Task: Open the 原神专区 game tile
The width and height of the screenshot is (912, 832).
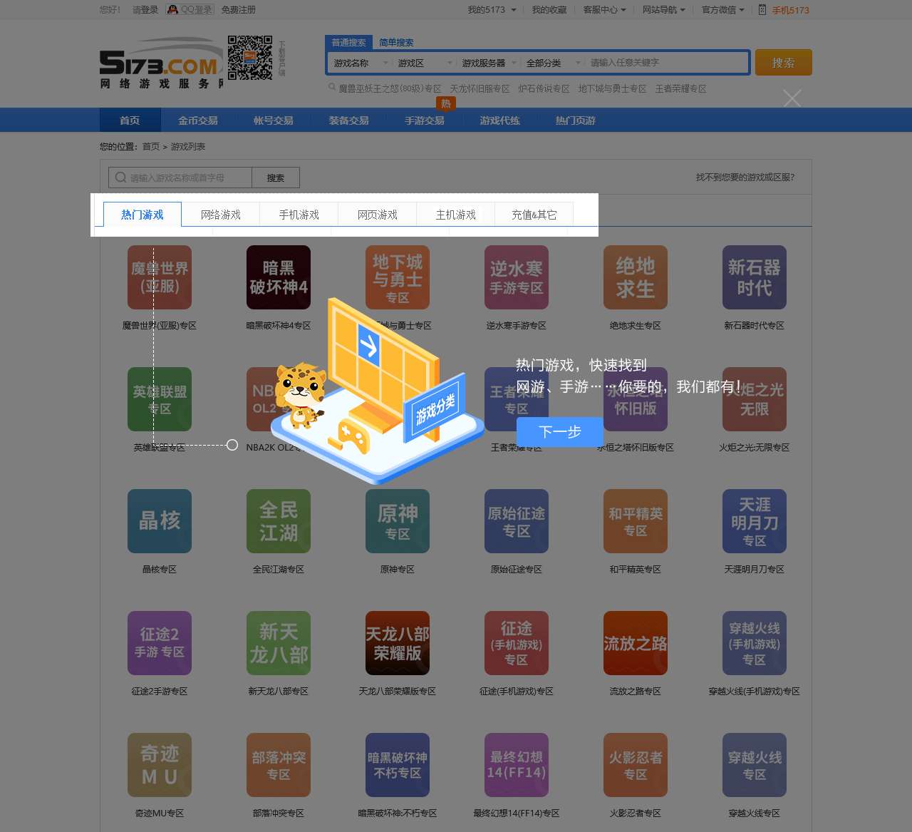Action: pos(398,521)
